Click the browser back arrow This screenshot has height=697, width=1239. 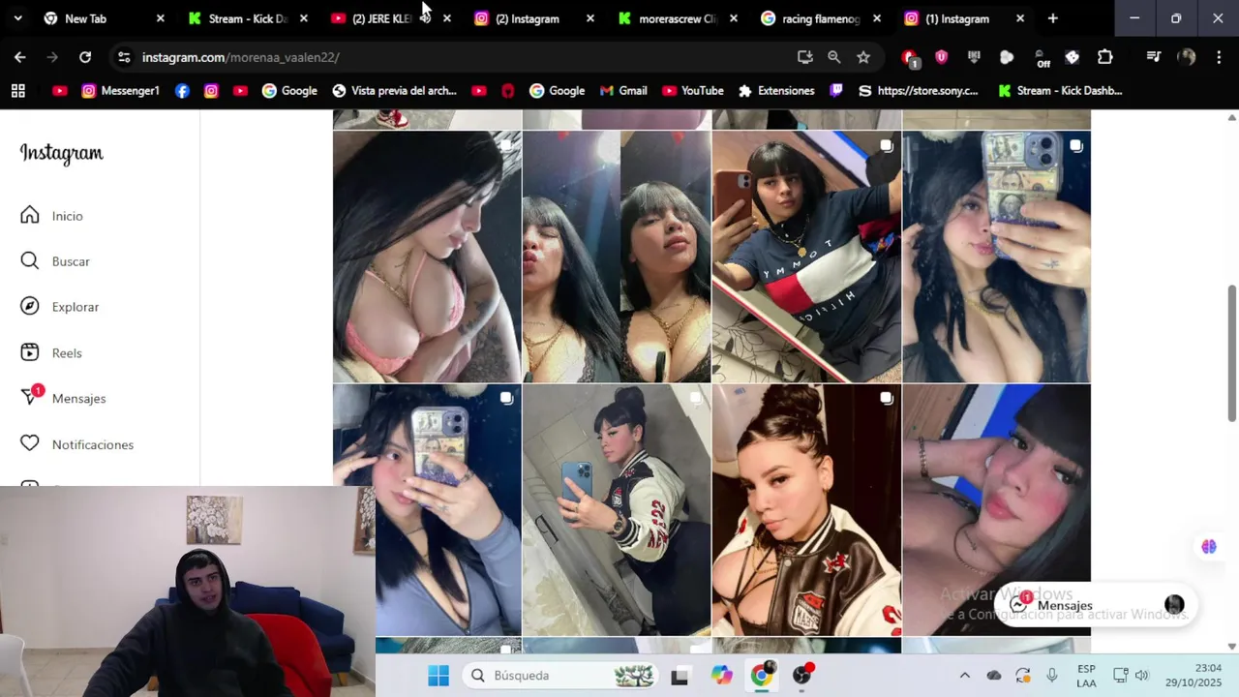pos(19,57)
